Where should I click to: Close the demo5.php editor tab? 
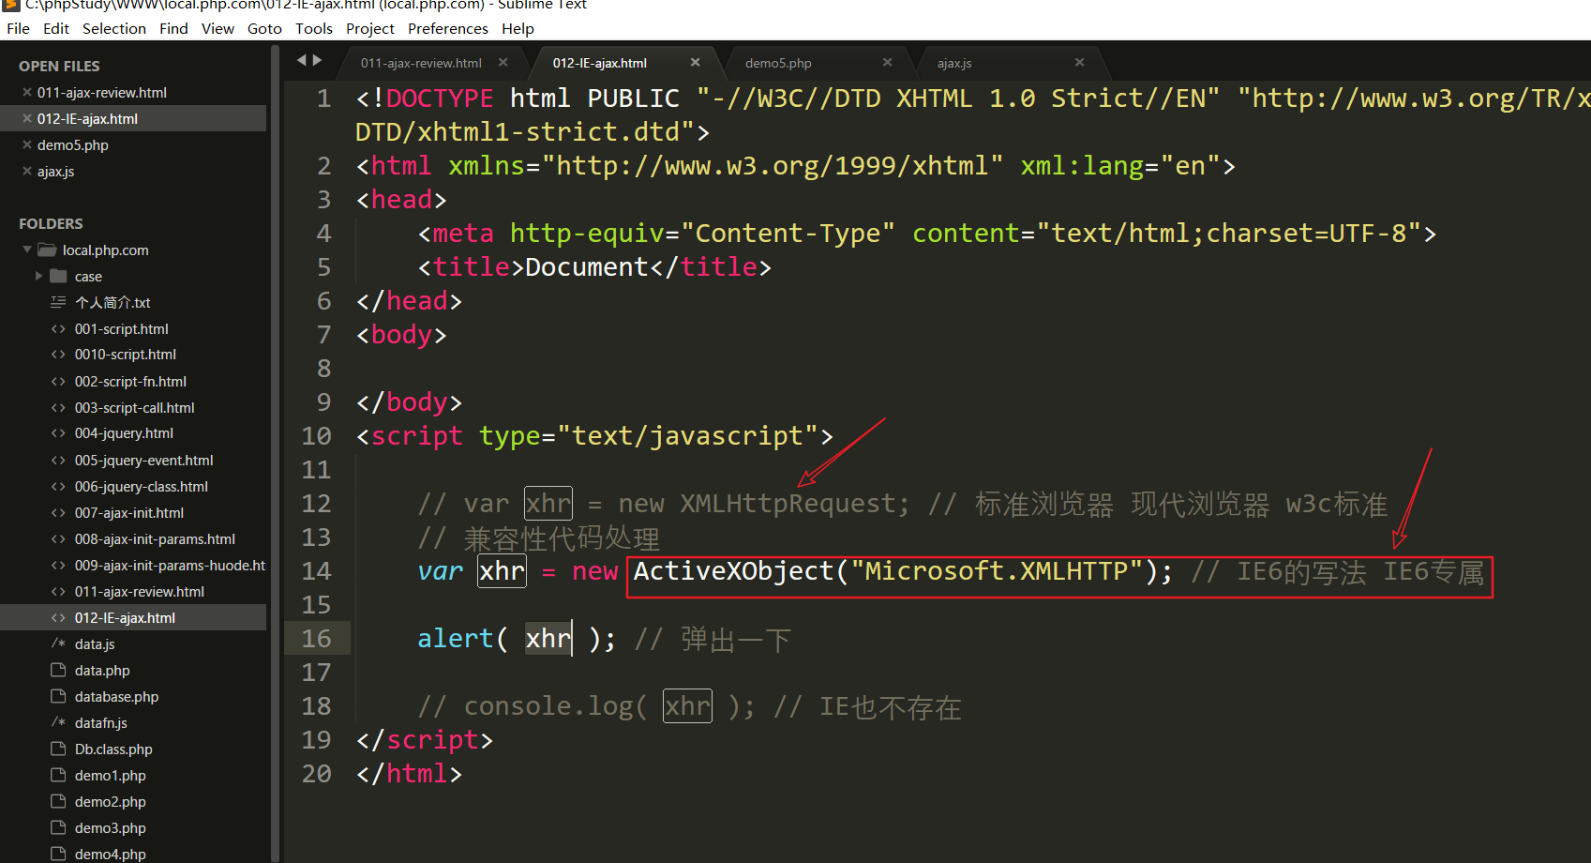887,63
